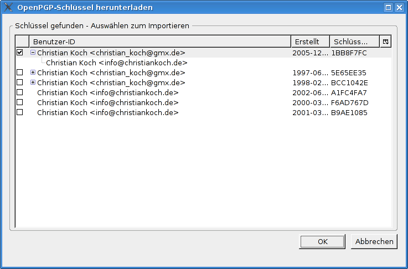Collapse the tree node of key 1BB8F7FC
This screenshot has width=408, height=269.
(x=33, y=53)
